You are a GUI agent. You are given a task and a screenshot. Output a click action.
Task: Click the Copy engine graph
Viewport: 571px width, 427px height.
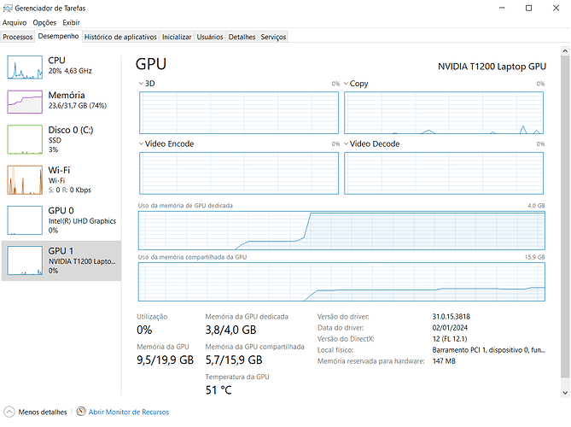(x=444, y=113)
